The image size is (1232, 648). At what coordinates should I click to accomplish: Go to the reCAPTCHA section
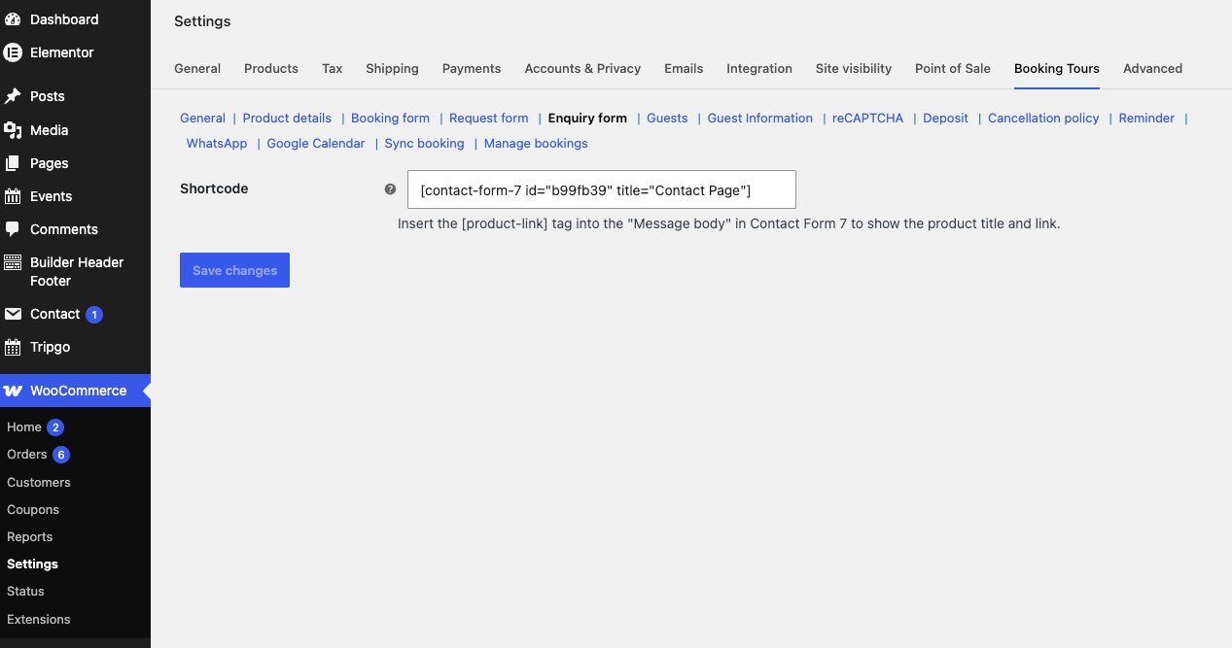coord(867,118)
